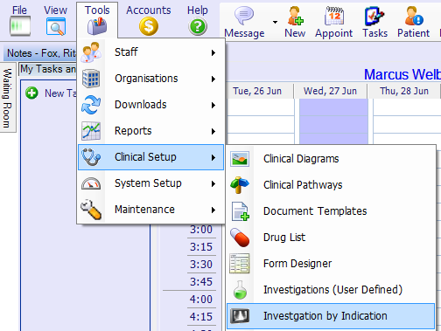The width and height of the screenshot is (441, 331).
Task: Select the Thu, 28 Jun column header
Action: [x=404, y=91]
